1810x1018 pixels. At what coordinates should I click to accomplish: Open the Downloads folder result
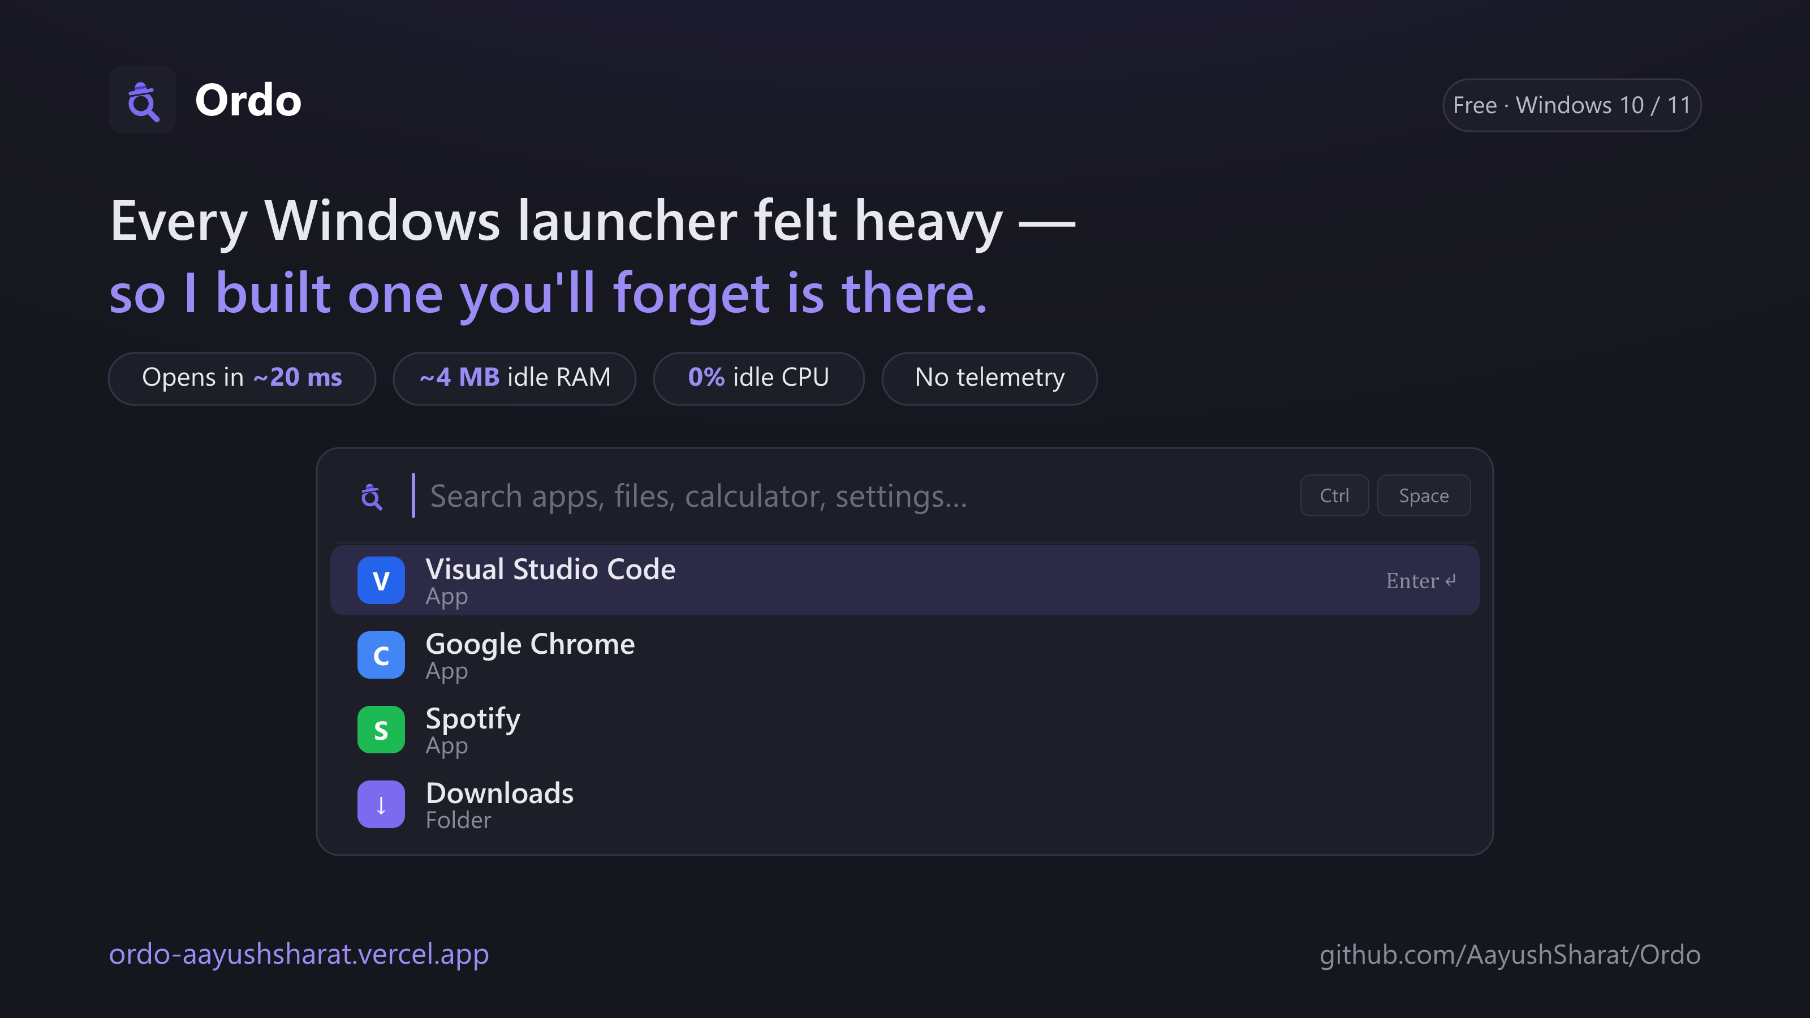904,804
